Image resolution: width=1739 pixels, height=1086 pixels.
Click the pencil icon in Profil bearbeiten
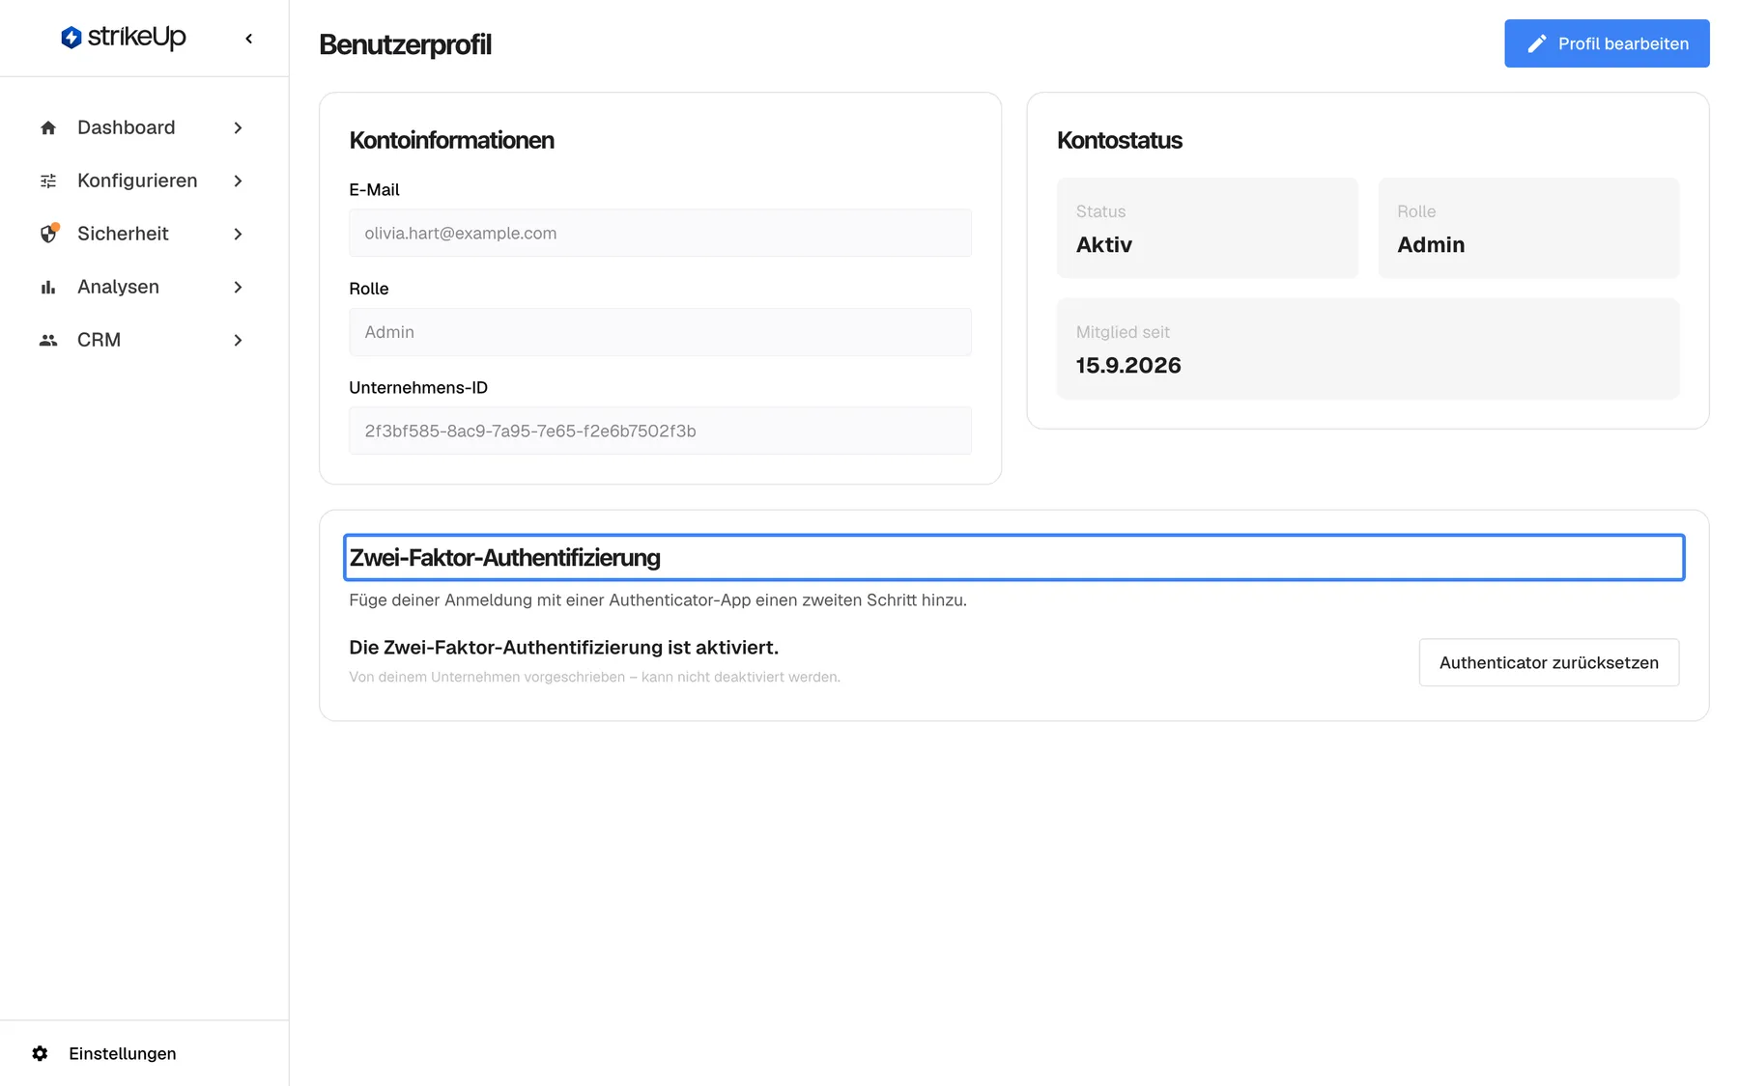click(x=1537, y=43)
